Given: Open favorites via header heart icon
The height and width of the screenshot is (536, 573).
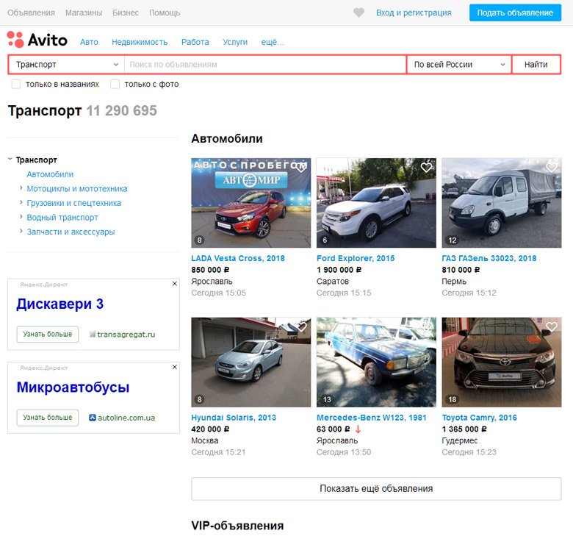Looking at the screenshot, I should 358,12.
